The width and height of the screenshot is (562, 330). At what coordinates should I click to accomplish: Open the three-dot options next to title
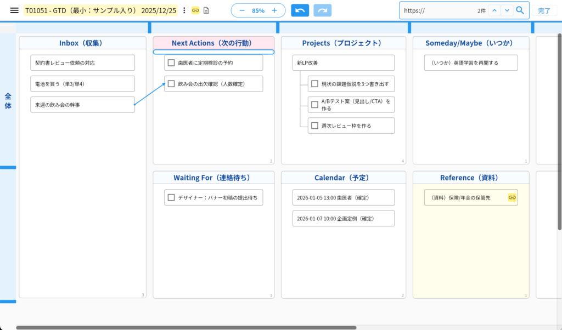coord(184,10)
